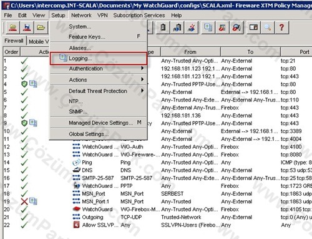Select the tcp:3389 port cell
Screen dimensions: 312x239
(x=291, y=131)
